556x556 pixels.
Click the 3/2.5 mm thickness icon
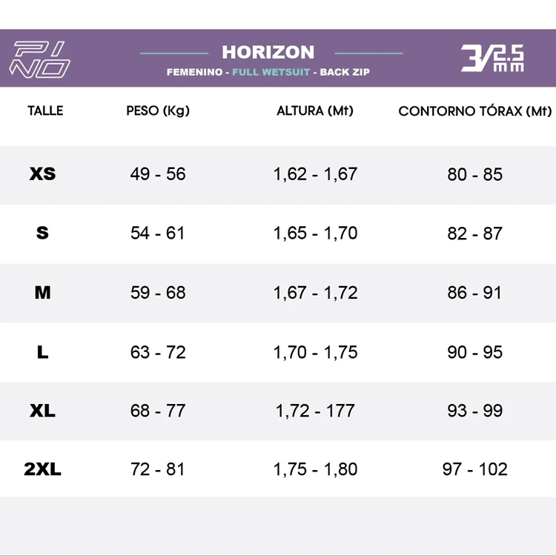pos(492,58)
